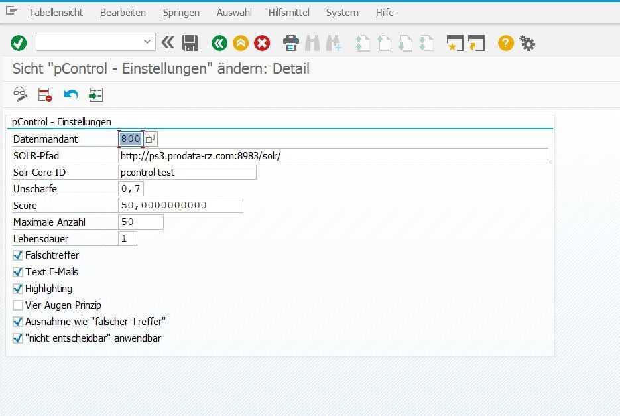The width and height of the screenshot is (620, 416).
Task: Toggle display/change mode with glasses icon
Action: click(x=19, y=94)
